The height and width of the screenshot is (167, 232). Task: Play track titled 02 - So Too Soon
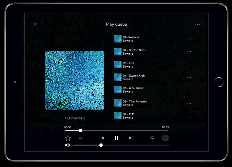pyautogui.click(x=135, y=50)
